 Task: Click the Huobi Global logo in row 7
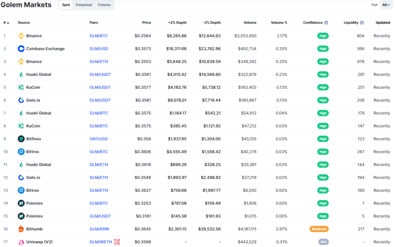[x=21, y=113]
